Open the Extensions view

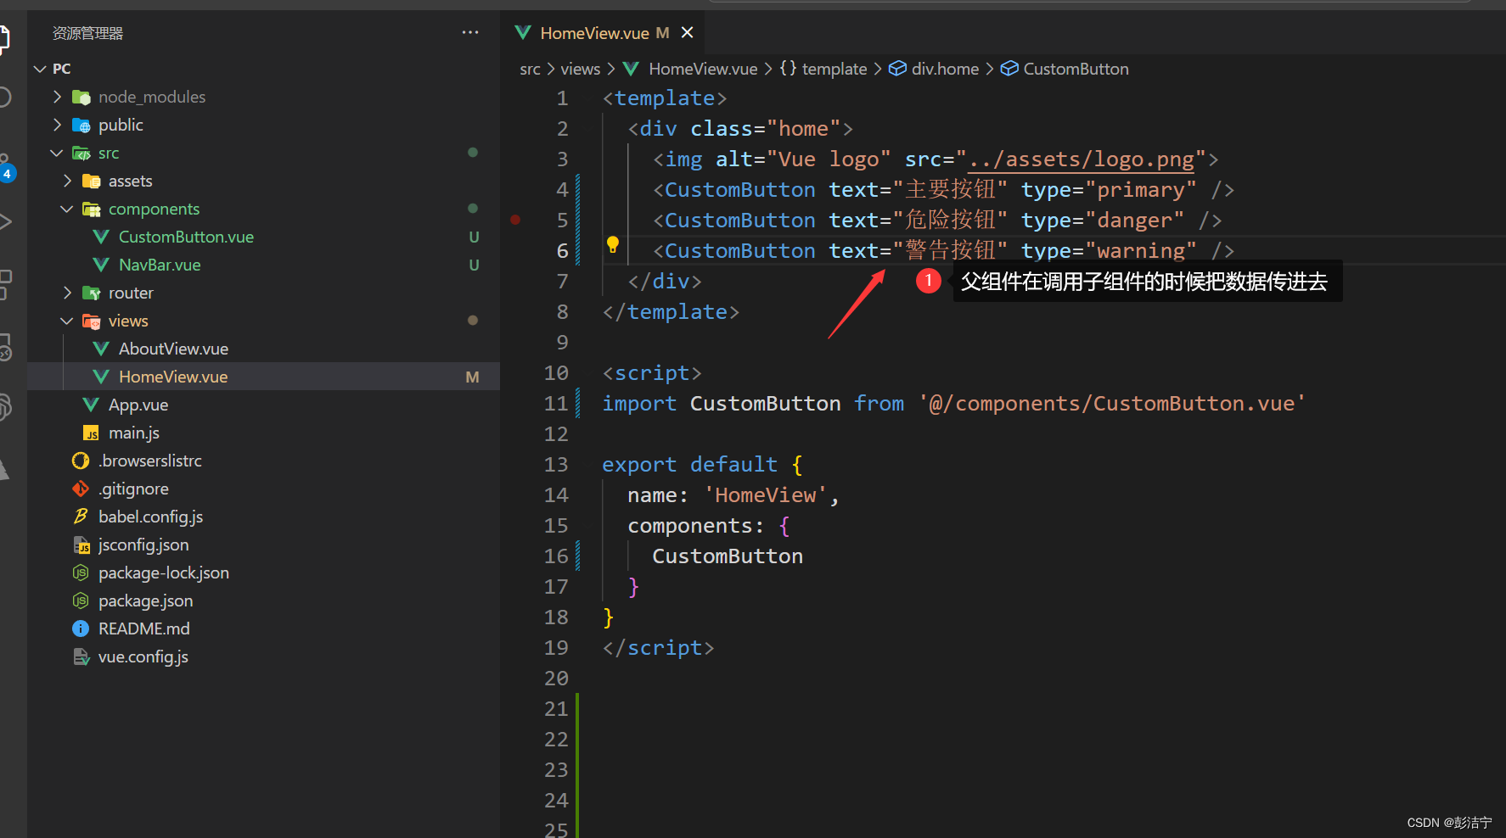(5, 284)
